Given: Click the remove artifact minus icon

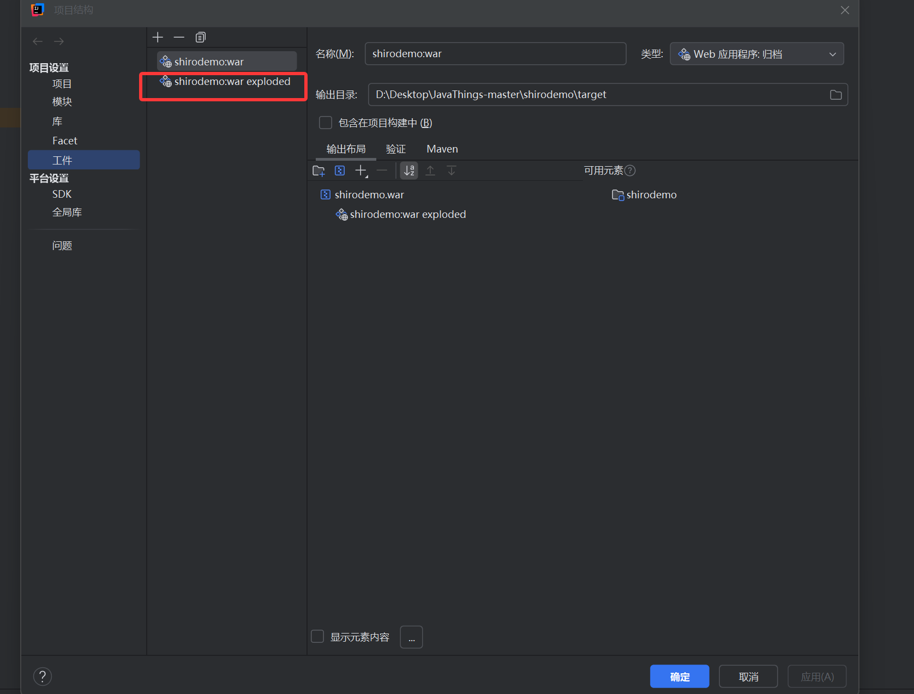Looking at the screenshot, I should [x=179, y=37].
